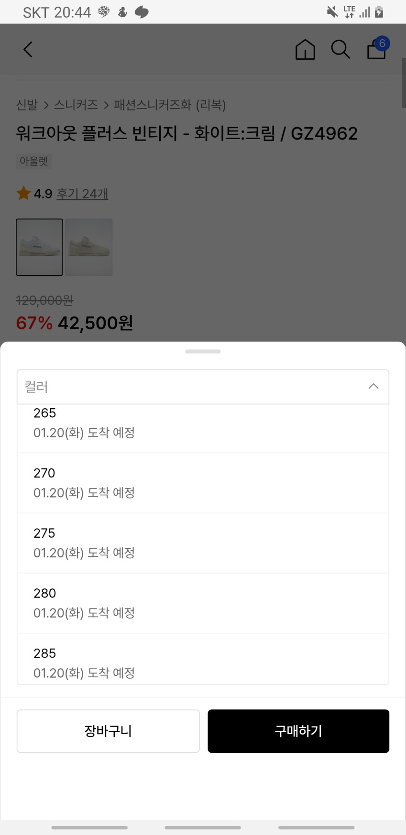
Task: Go to the home icon
Action: [305, 49]
